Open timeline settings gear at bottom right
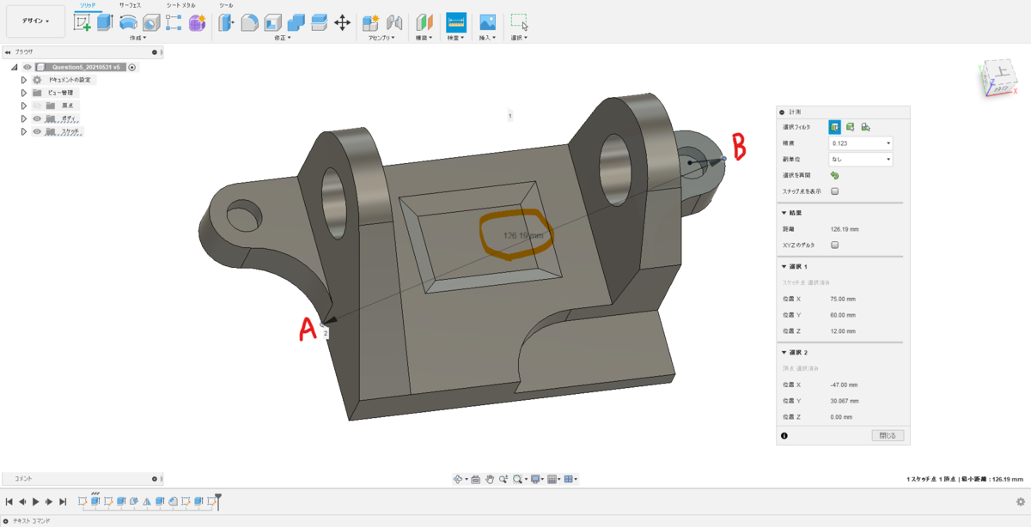This screenshot has width=1031, height=527. tap(1020, 501)
